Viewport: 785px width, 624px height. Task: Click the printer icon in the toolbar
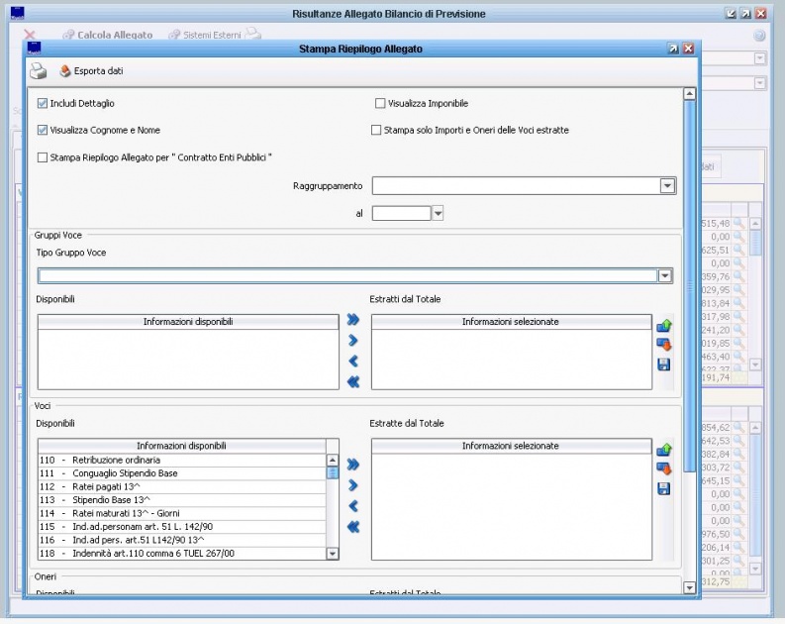[38, 71]
